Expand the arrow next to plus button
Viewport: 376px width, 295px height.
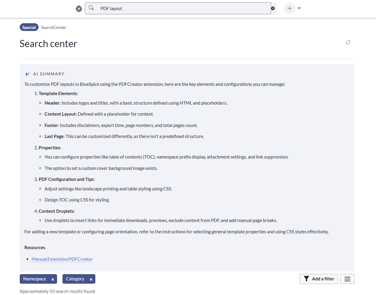[299, 8]
